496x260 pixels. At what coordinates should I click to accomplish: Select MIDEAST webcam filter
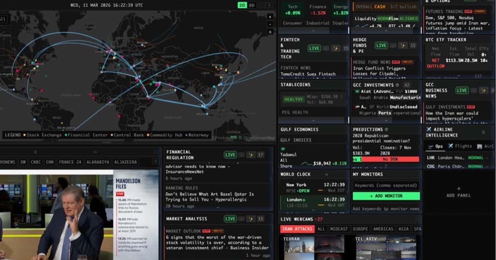pos(339,229)
